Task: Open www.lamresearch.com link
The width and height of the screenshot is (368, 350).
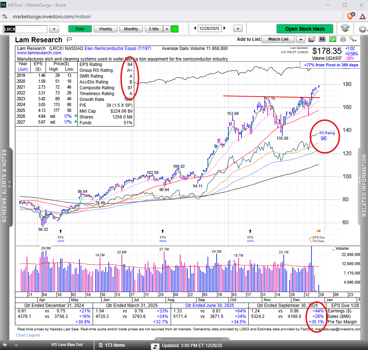Action: click(39, 53)
